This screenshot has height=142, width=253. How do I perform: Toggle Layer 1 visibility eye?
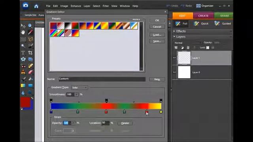[x=174, y=58]
